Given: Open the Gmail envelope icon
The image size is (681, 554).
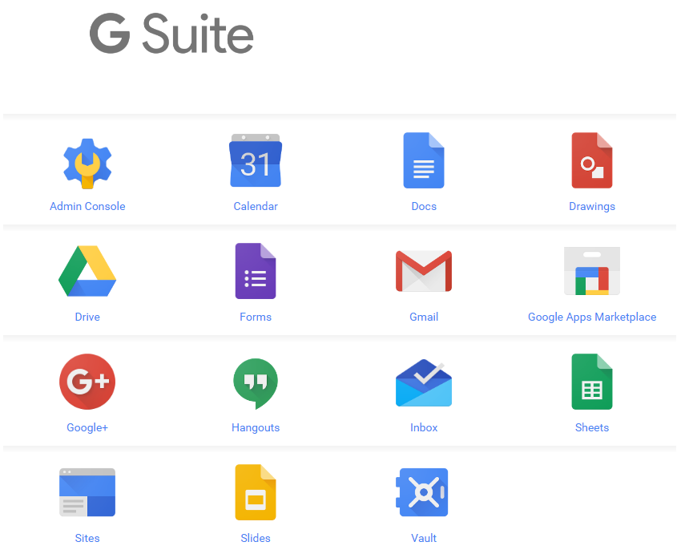Looking at the screenshot, I should pos(424,271).
